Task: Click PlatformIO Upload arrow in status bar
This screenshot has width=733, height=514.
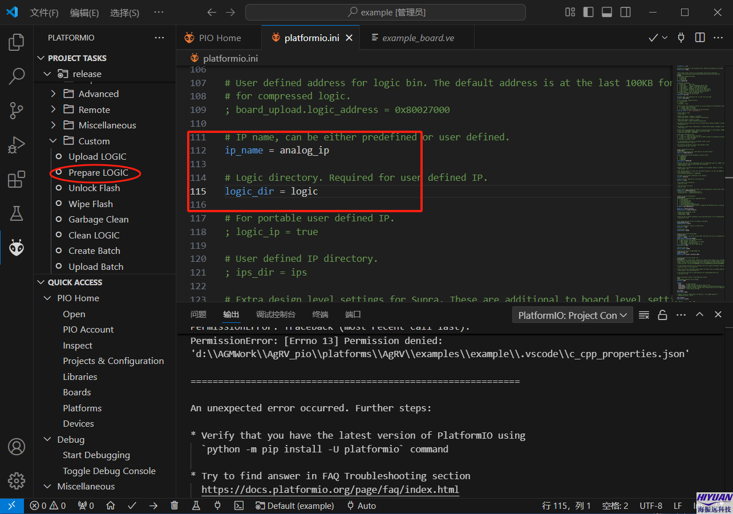Action: (153, 505)
